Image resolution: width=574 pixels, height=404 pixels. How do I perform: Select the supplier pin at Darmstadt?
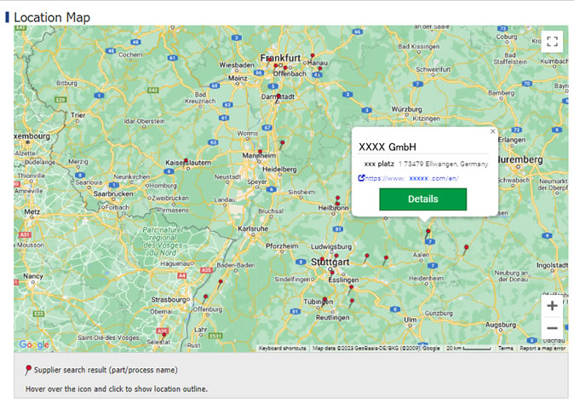[x=278, y=95]
